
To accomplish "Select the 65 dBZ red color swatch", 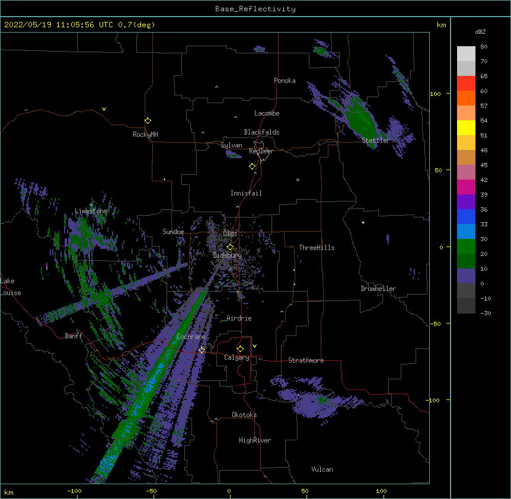I will pyautogui.click(x=466, y=84).
